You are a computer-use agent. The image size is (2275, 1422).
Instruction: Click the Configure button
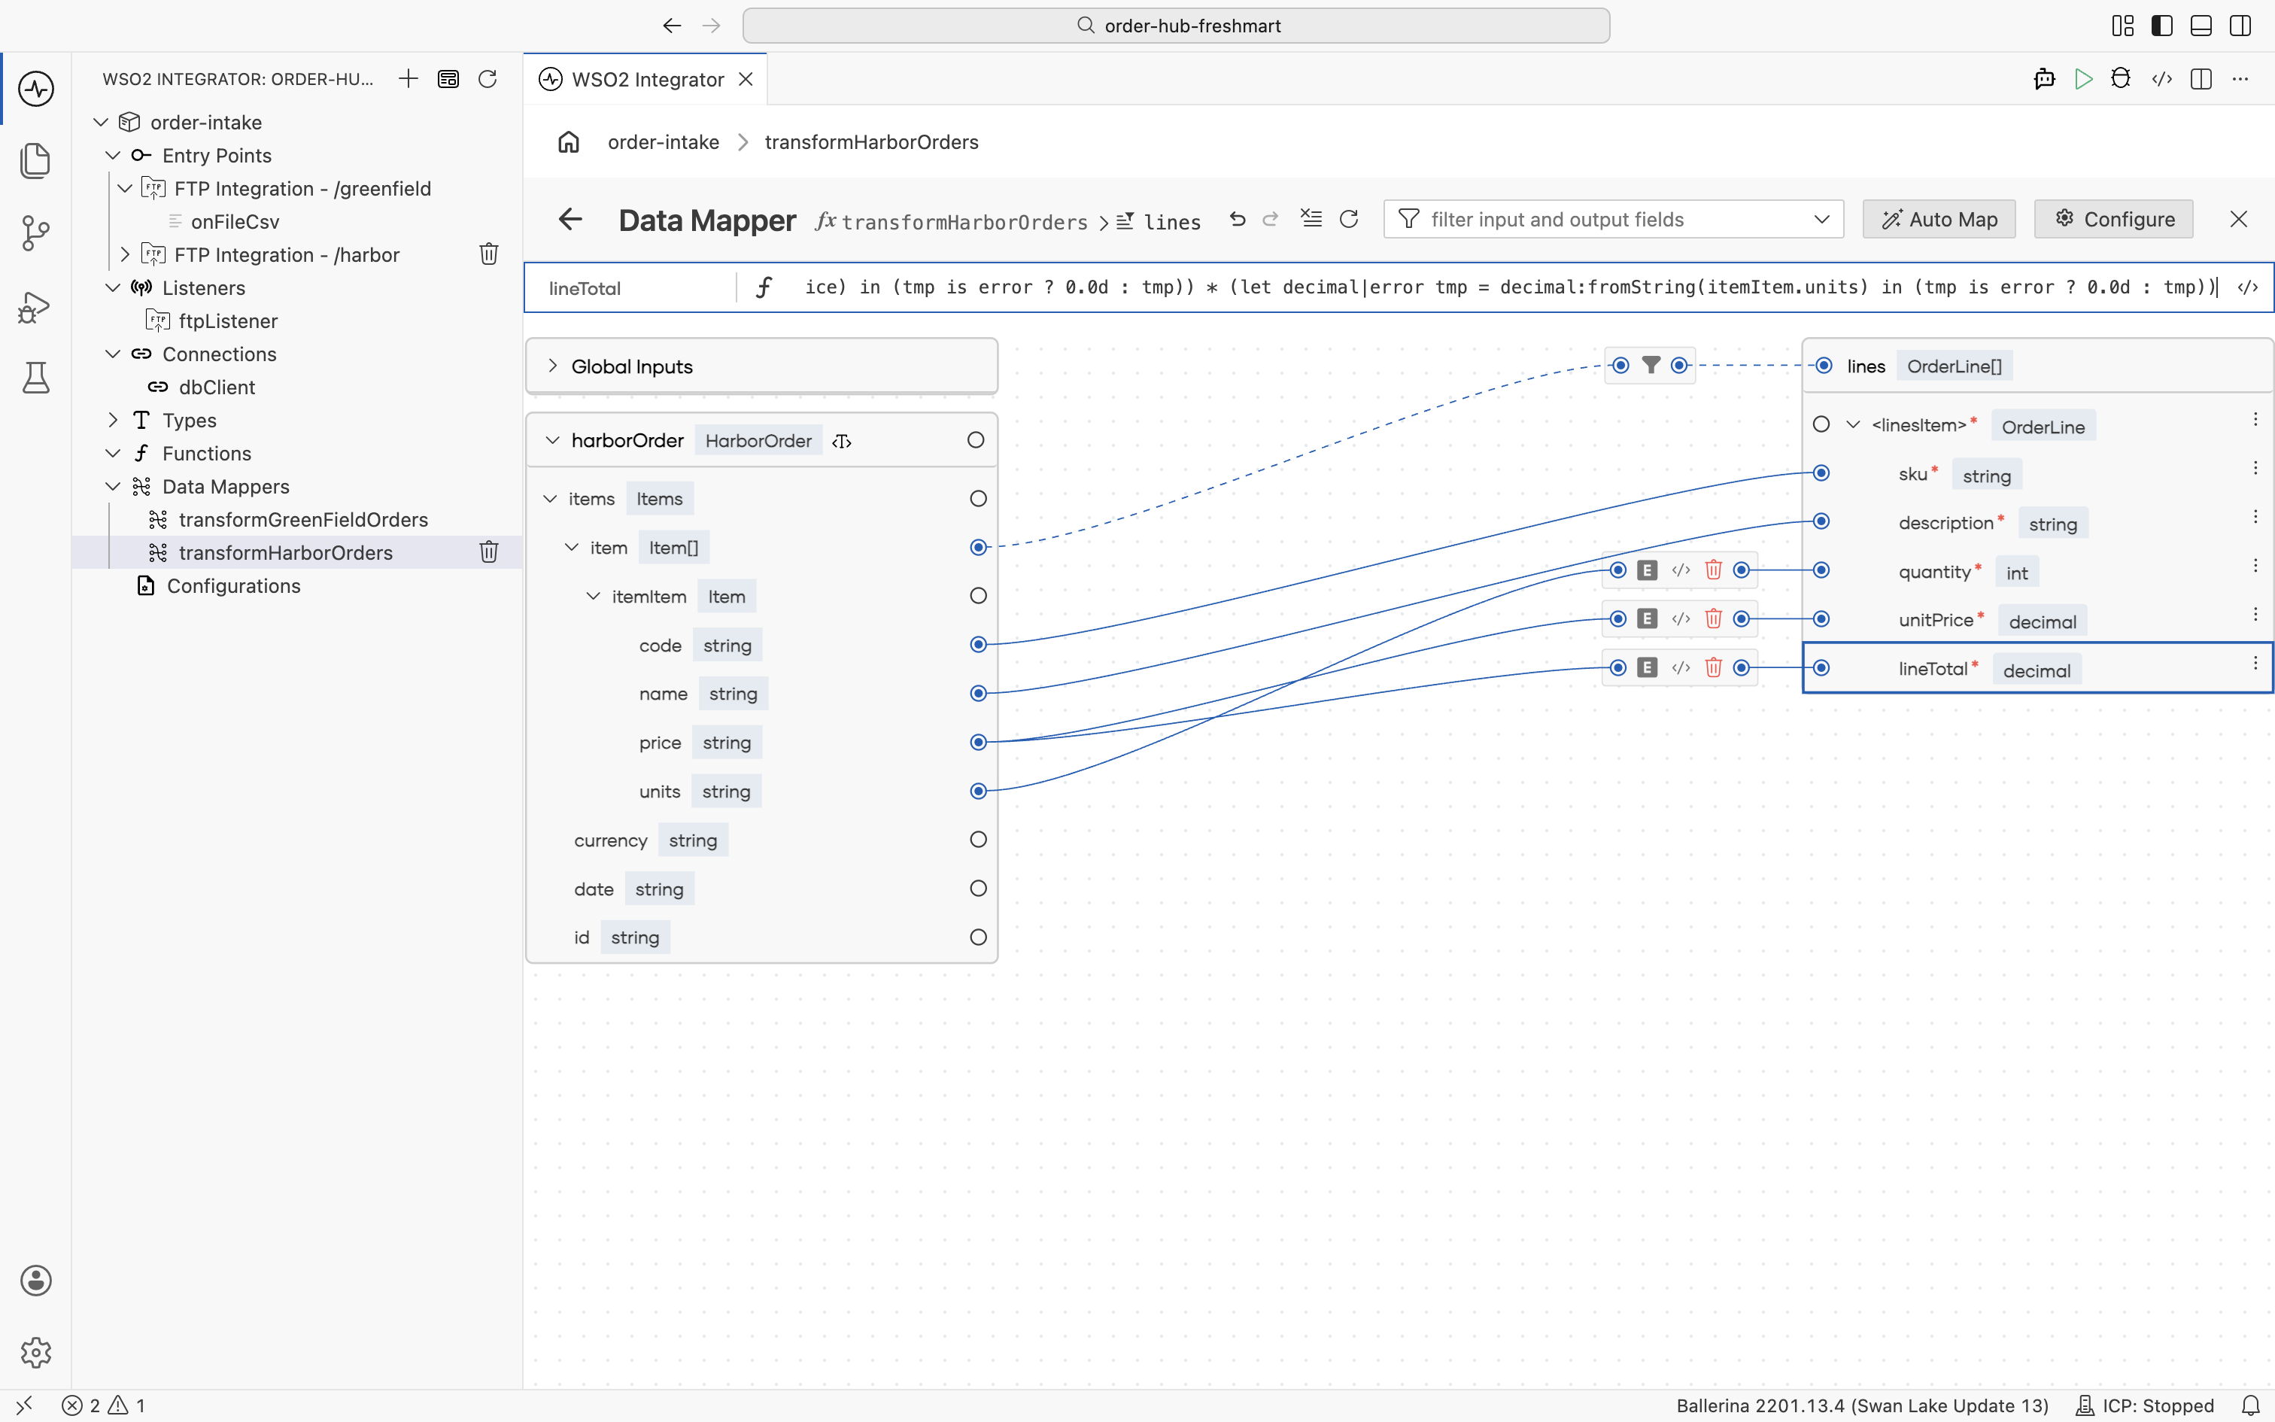[2113, 219]
